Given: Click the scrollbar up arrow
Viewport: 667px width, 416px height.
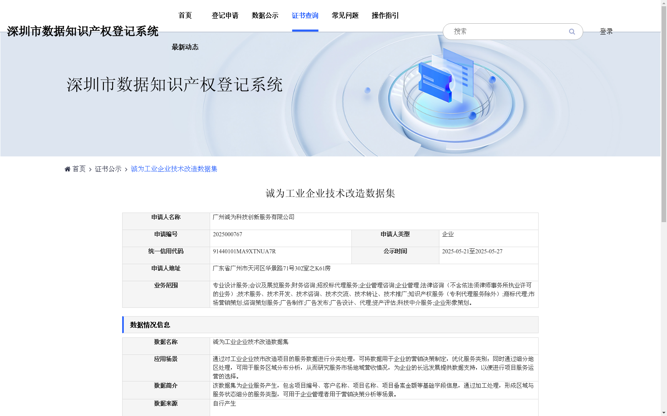Looking at the screenshot, I should (664, 3).
